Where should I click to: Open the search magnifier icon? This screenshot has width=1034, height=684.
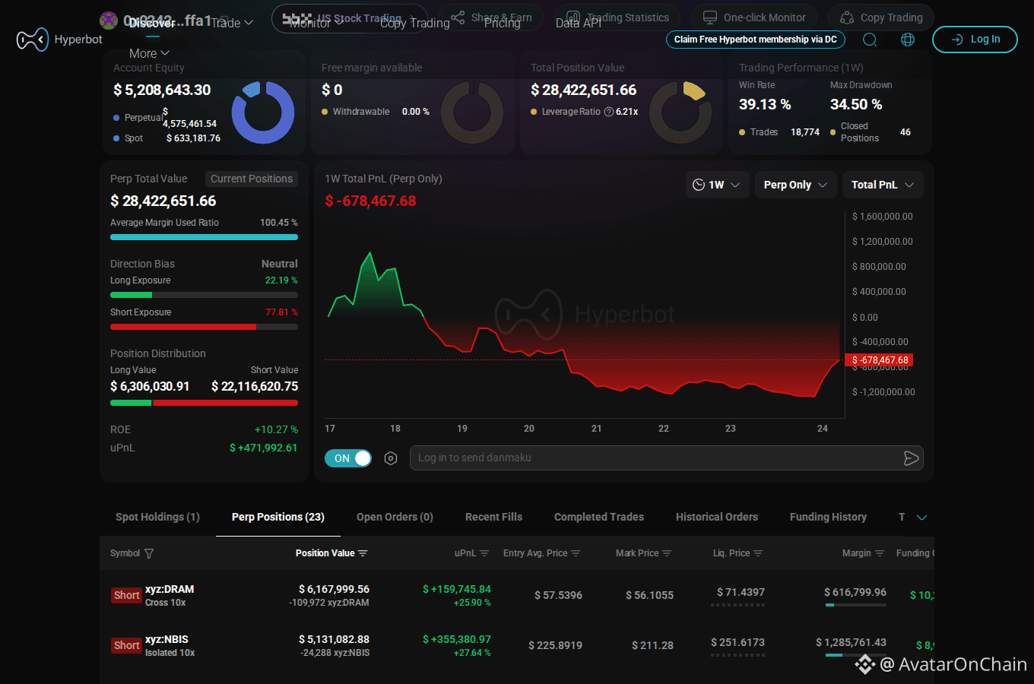click(x=870, y=40)
